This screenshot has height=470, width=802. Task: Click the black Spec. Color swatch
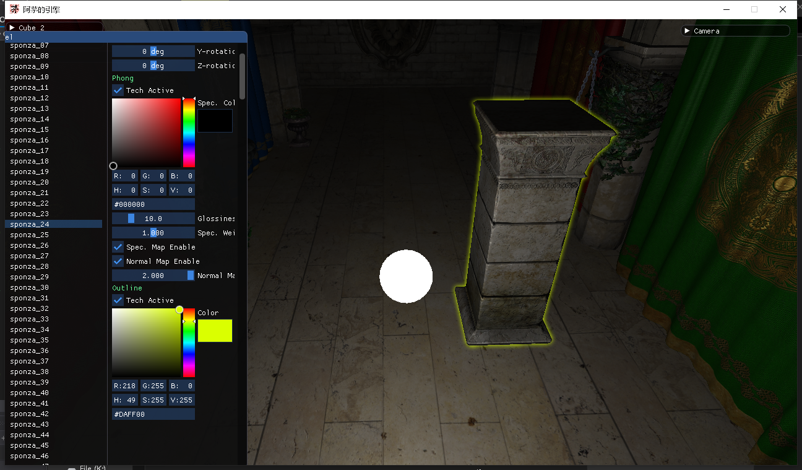pyautogui.click(x=215, y=121)
